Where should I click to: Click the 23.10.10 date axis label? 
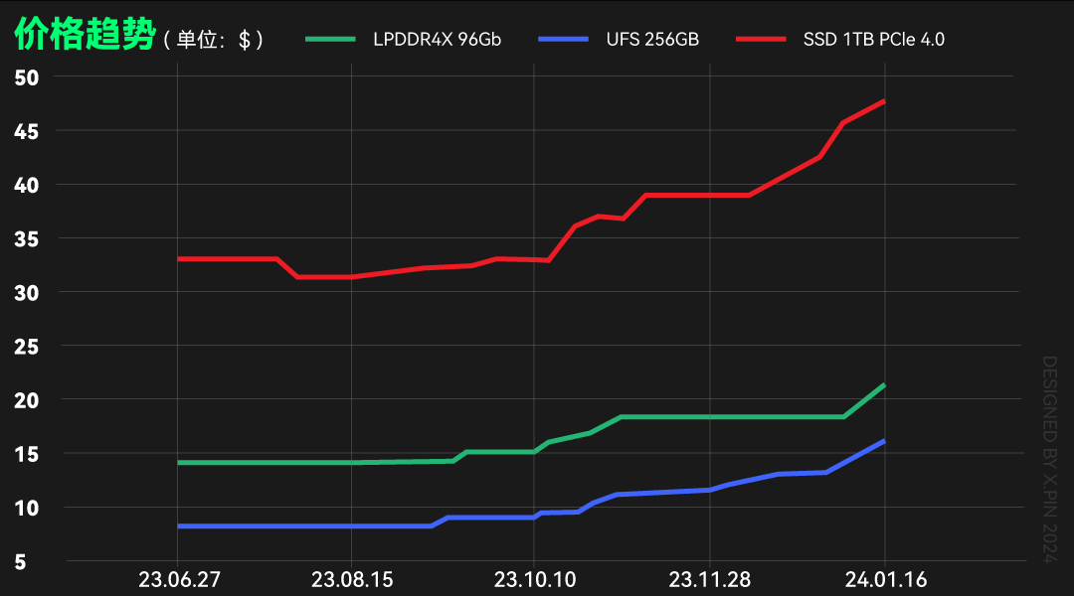535,579
